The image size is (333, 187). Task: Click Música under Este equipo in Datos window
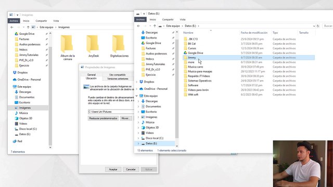(150, 123)
